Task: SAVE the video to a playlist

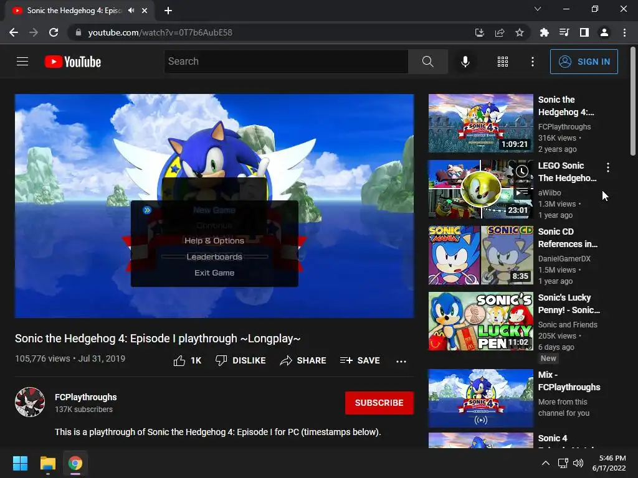Action: (359, 360)
